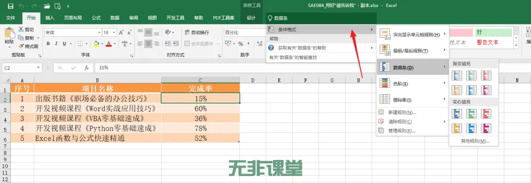This screenshot has width=531, height=183.
Task: Open Alignment dialog launcher in 对齐方式 group
Action: pos(219,55)
